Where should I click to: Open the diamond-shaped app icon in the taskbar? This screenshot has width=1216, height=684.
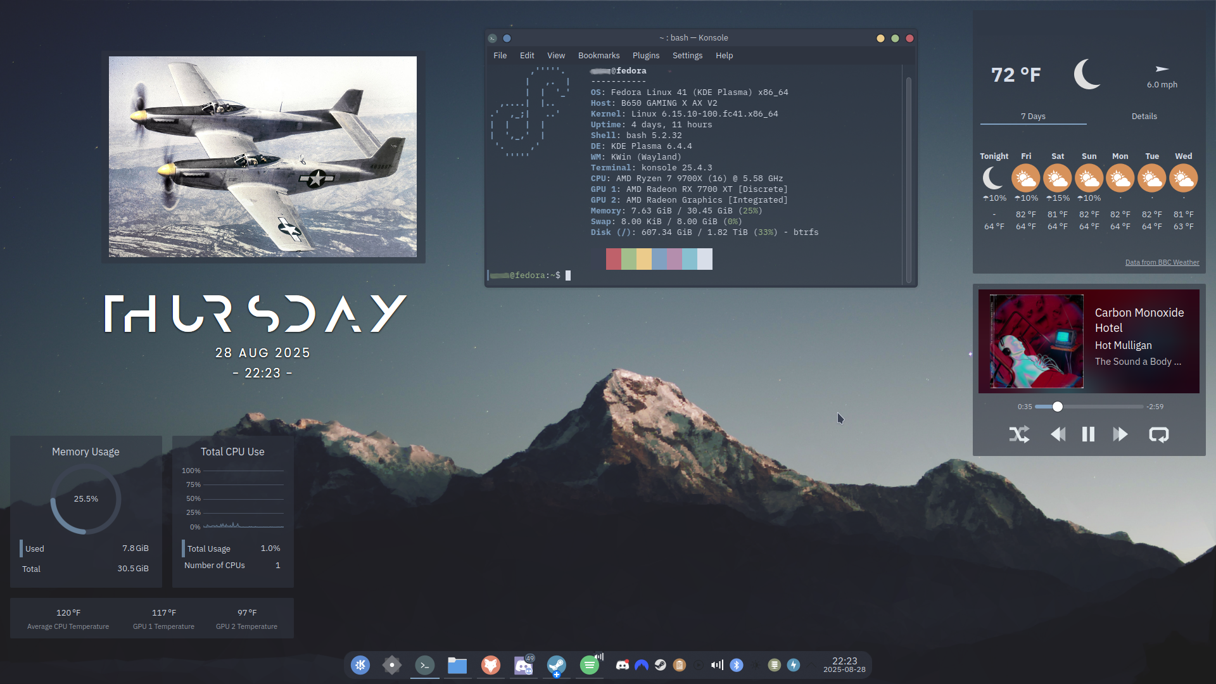pyautogui.click(x=392, y=665)
